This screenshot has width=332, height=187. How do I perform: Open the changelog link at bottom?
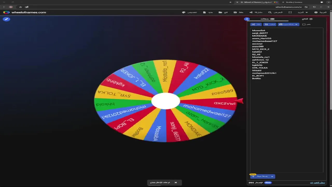(x=317, y=183)
